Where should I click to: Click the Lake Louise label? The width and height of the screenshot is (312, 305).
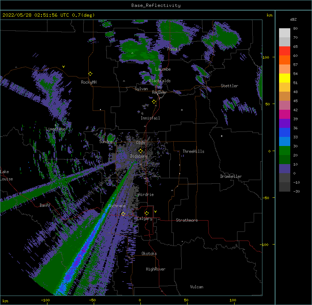(x=7, y=175)
